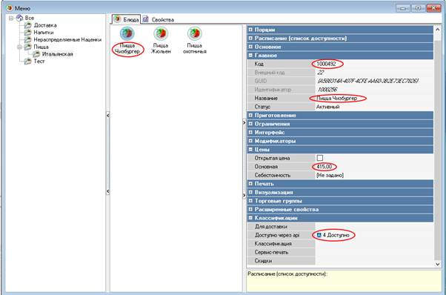
Task: Click the Меню window title icon
Action: (10, 8)
